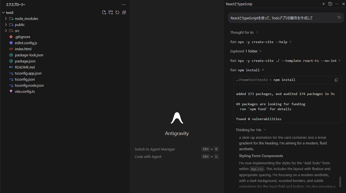Open package-lock.json file
The image size is (346, 193).
[x=29, y=55]
